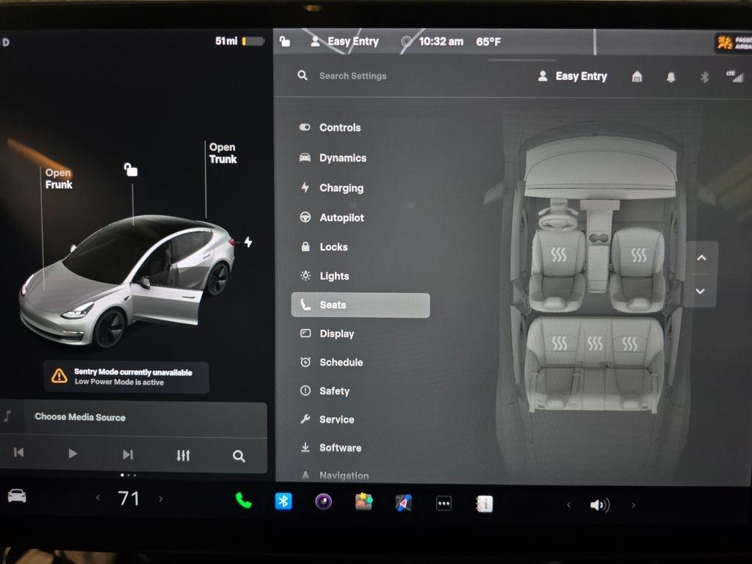
Task: Open the Easy Entry profile dropdown
Action: (x=573, y=76)
